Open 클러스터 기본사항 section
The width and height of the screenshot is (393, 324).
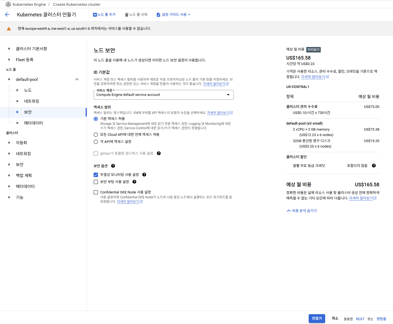click(31, 49)
